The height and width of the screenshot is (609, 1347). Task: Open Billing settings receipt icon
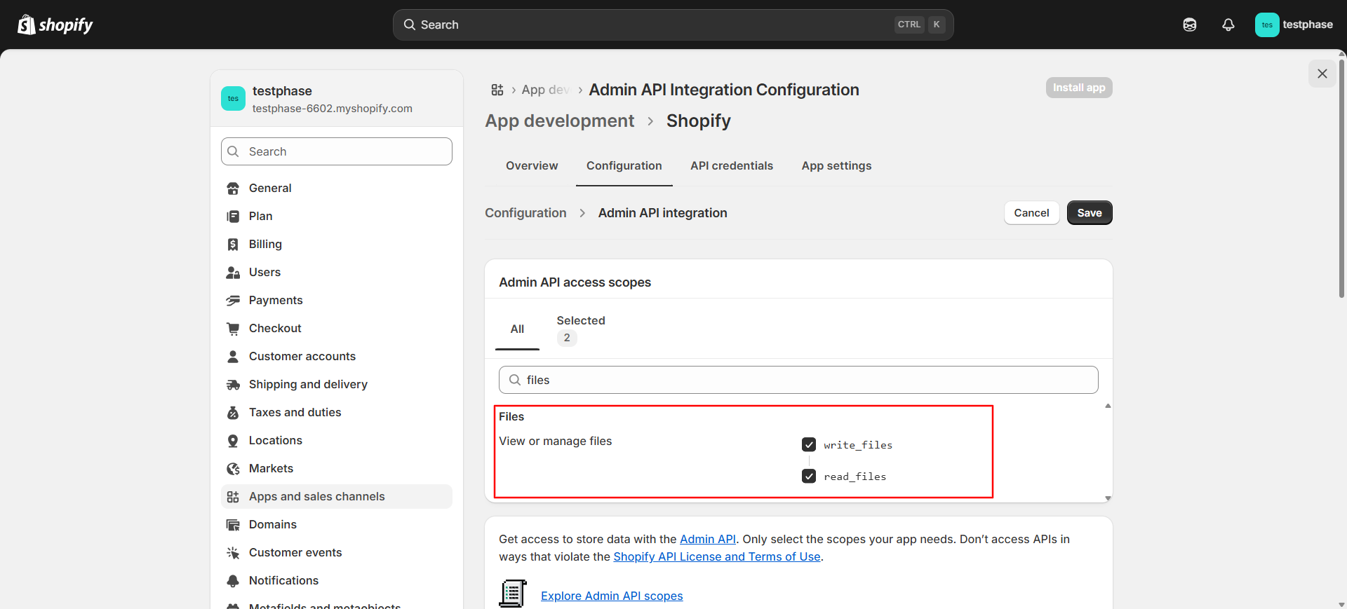(x=233, y=244)
